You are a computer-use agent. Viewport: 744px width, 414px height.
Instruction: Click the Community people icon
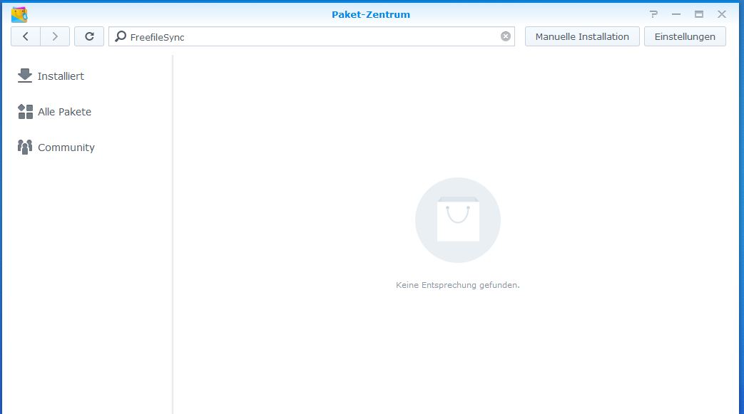click(25, 148)
